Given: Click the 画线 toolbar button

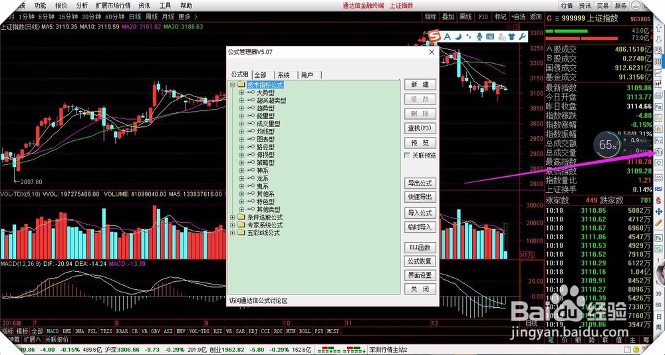Looking at the screenshot, I should 465,17.
